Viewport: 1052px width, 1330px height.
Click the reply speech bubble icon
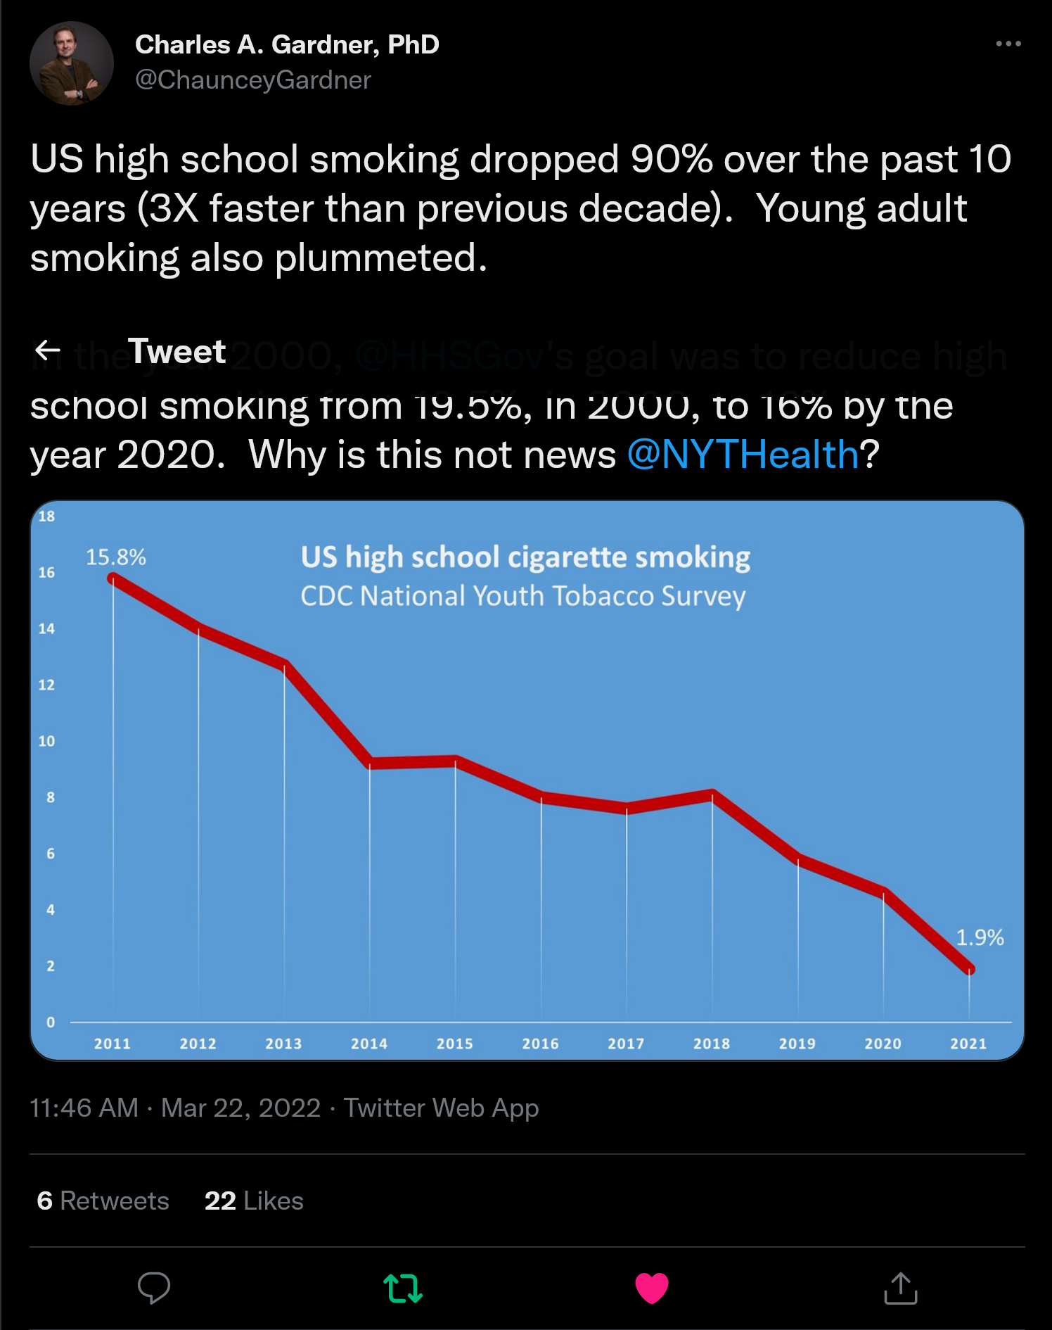pos(154,1288)
